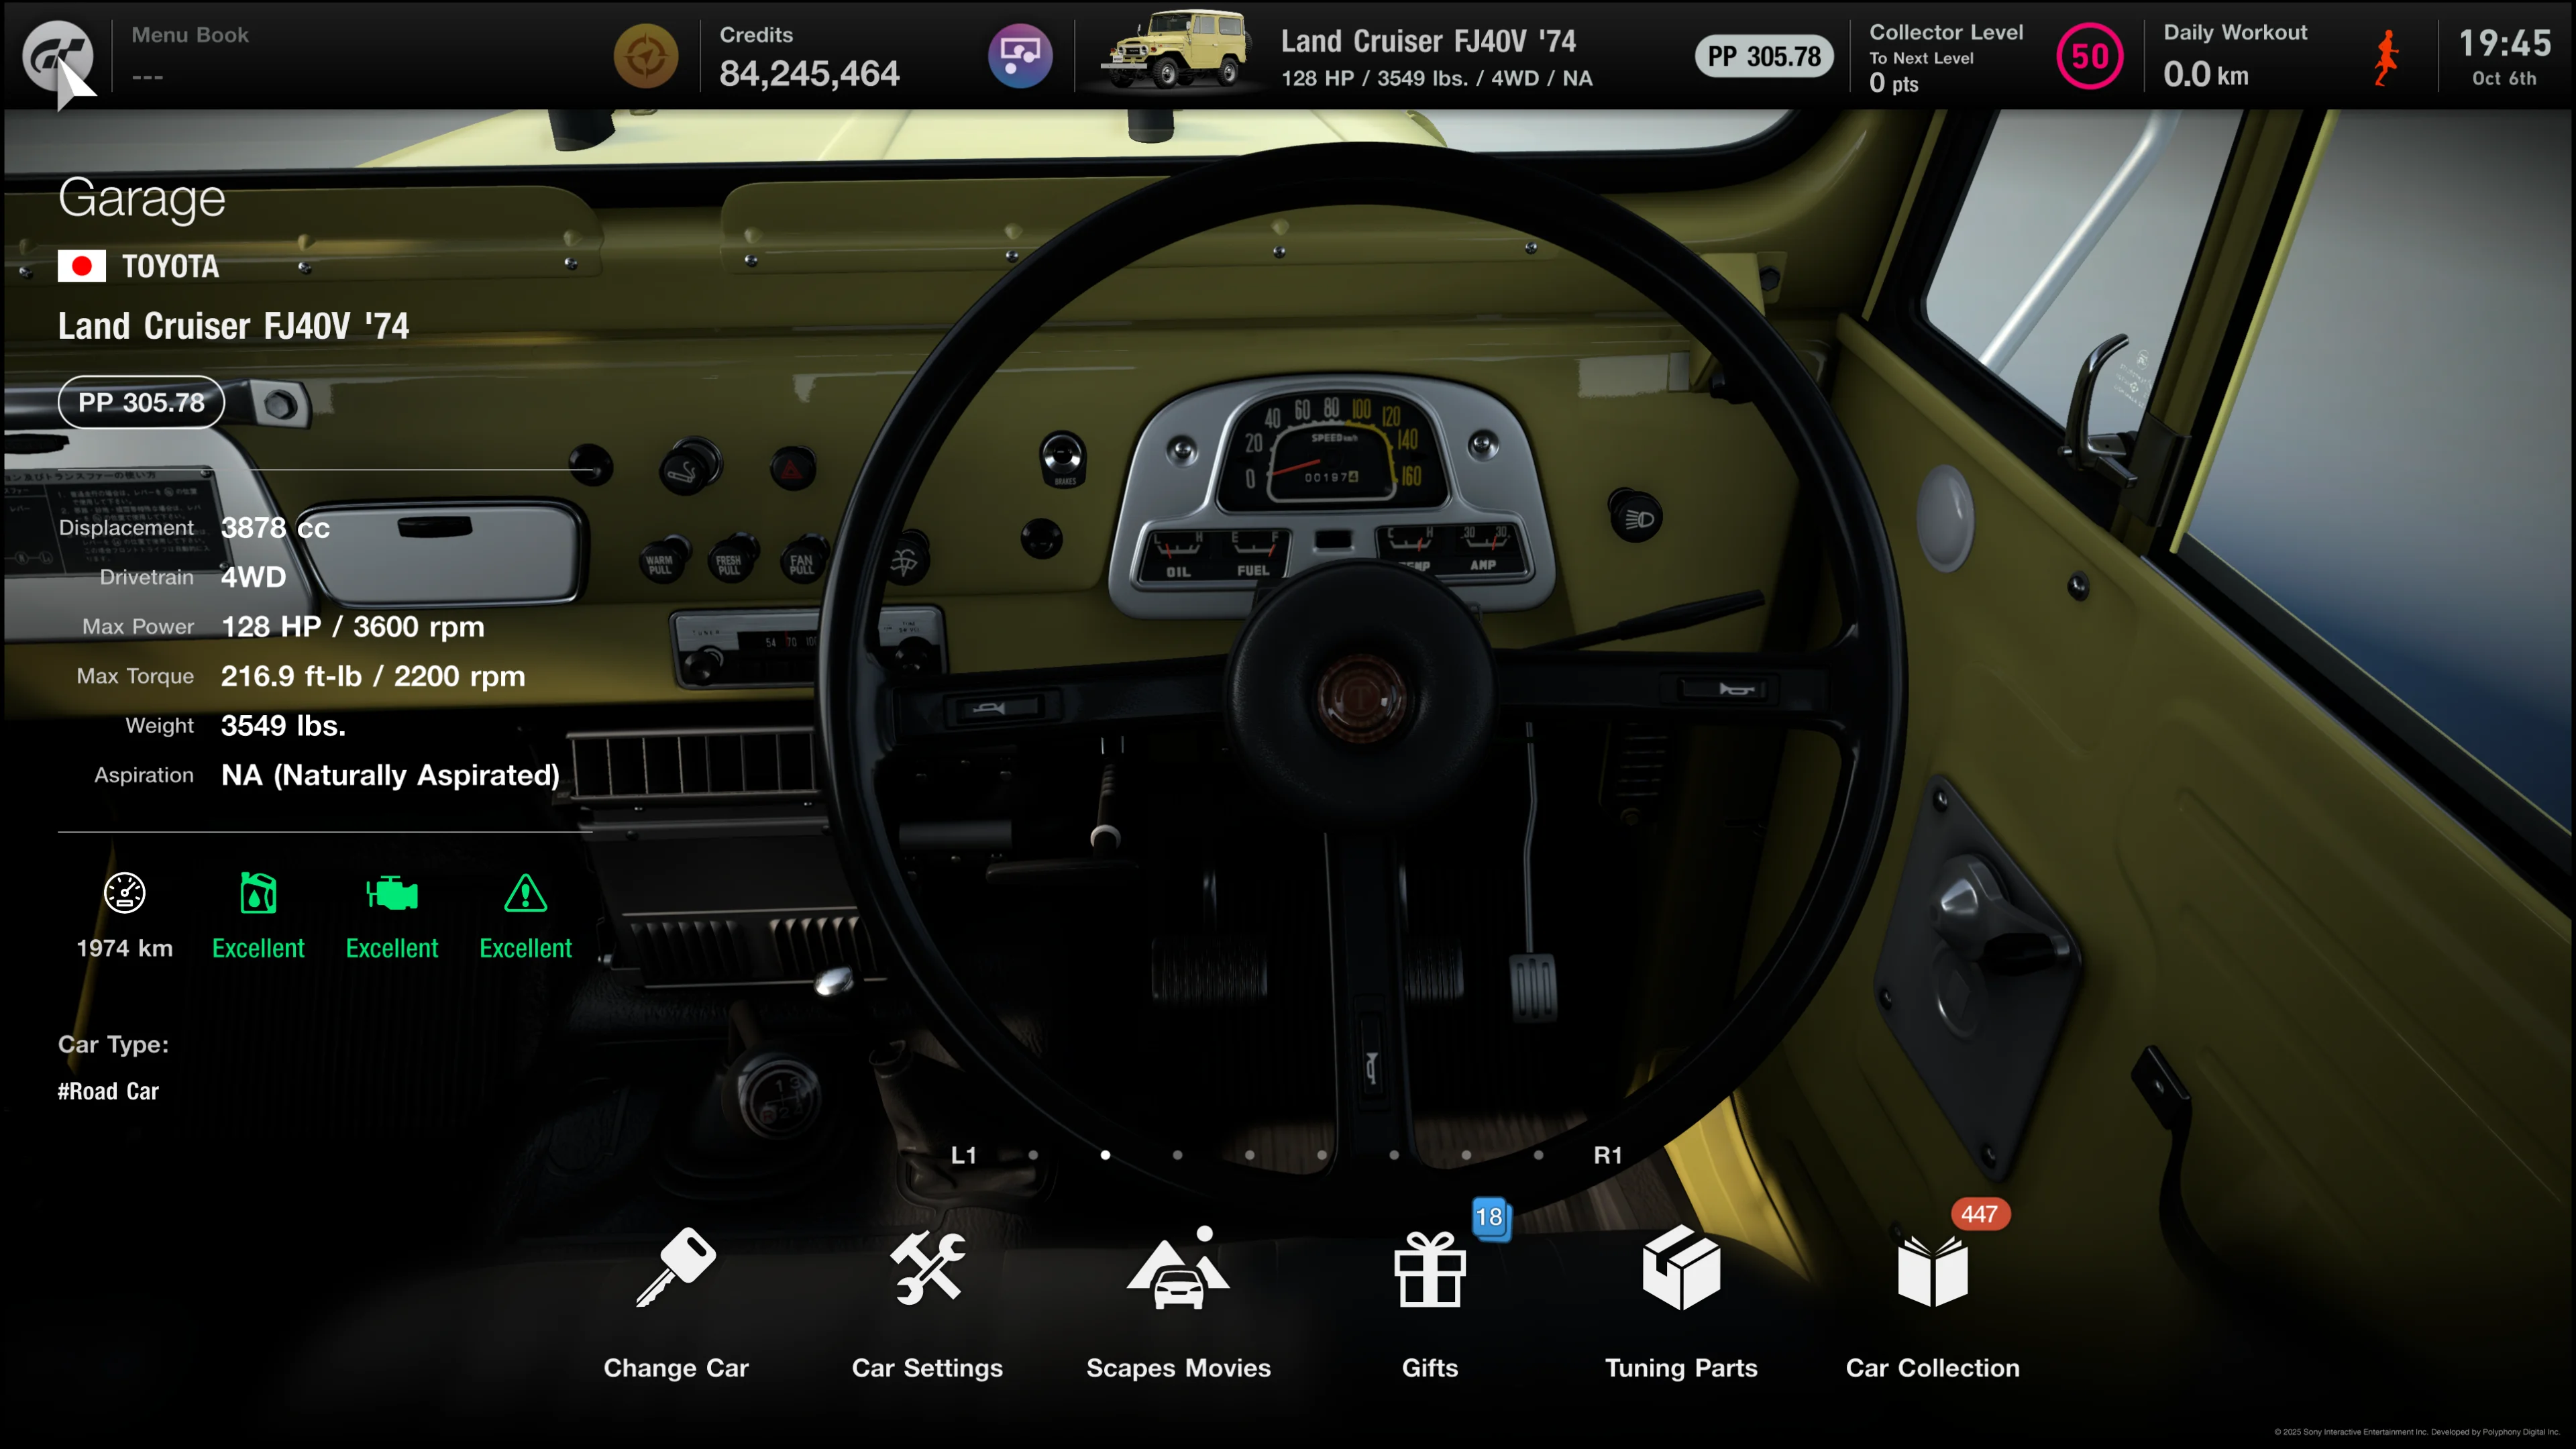
Task: Click the odometer mileage icon
Action: 125,892
